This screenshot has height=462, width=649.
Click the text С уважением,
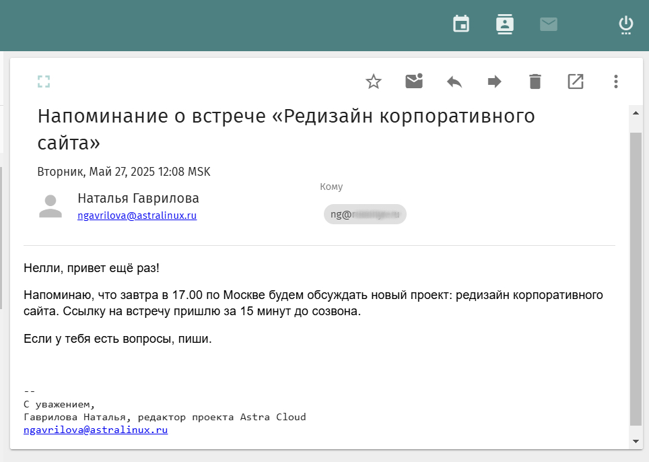pos(59,405)
